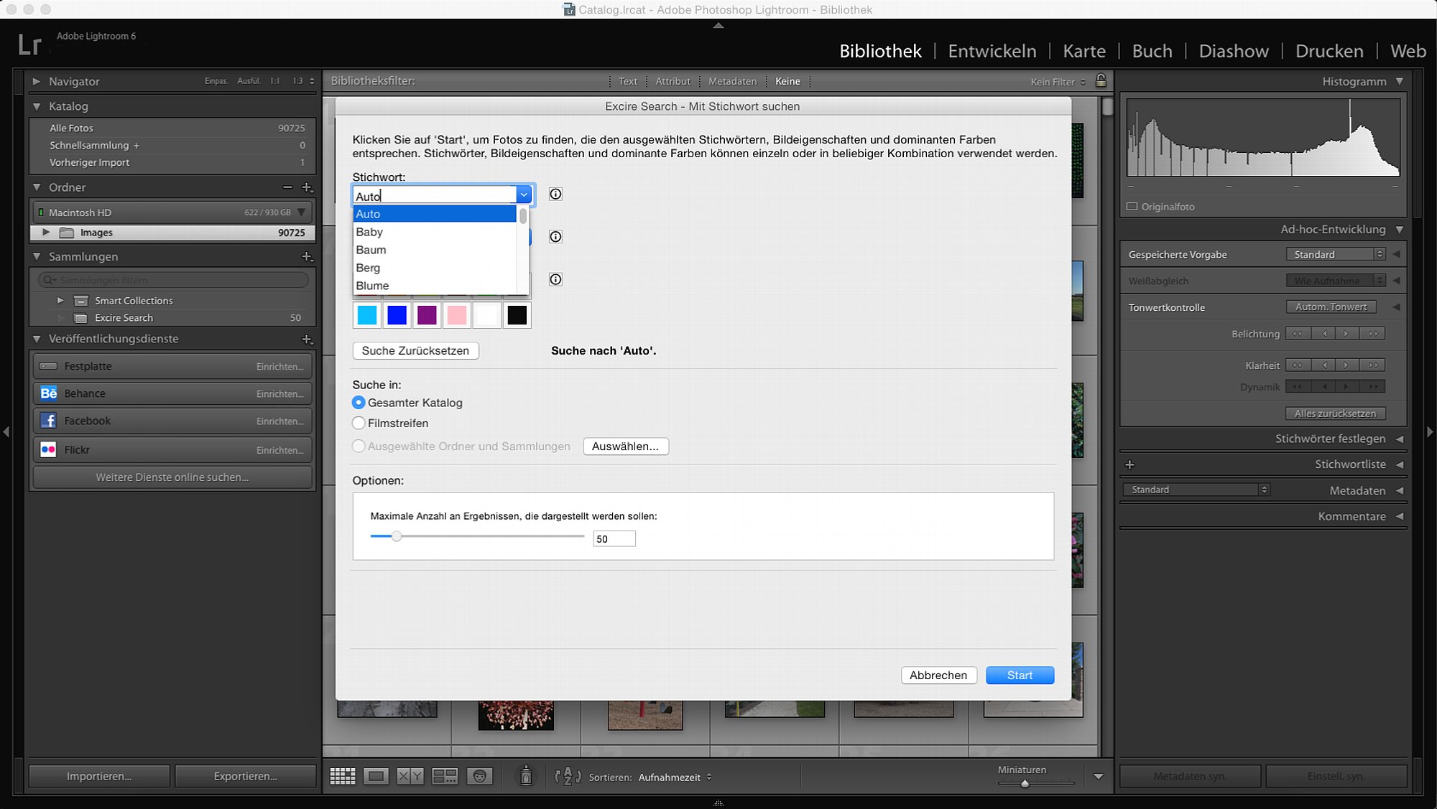This screenshot has width=1437, height=809.
Task: Click the maximum results number field
Action: pos(614,539)
